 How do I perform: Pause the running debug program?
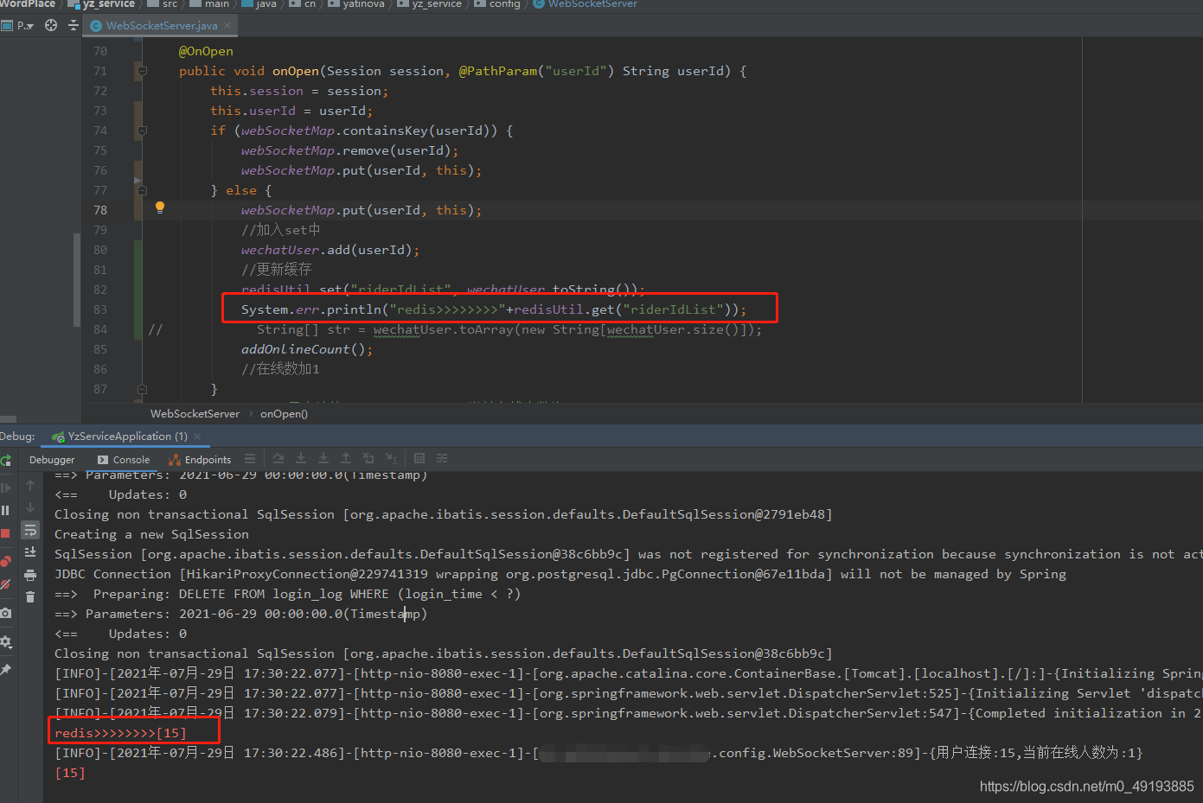[x=5, y=511]
